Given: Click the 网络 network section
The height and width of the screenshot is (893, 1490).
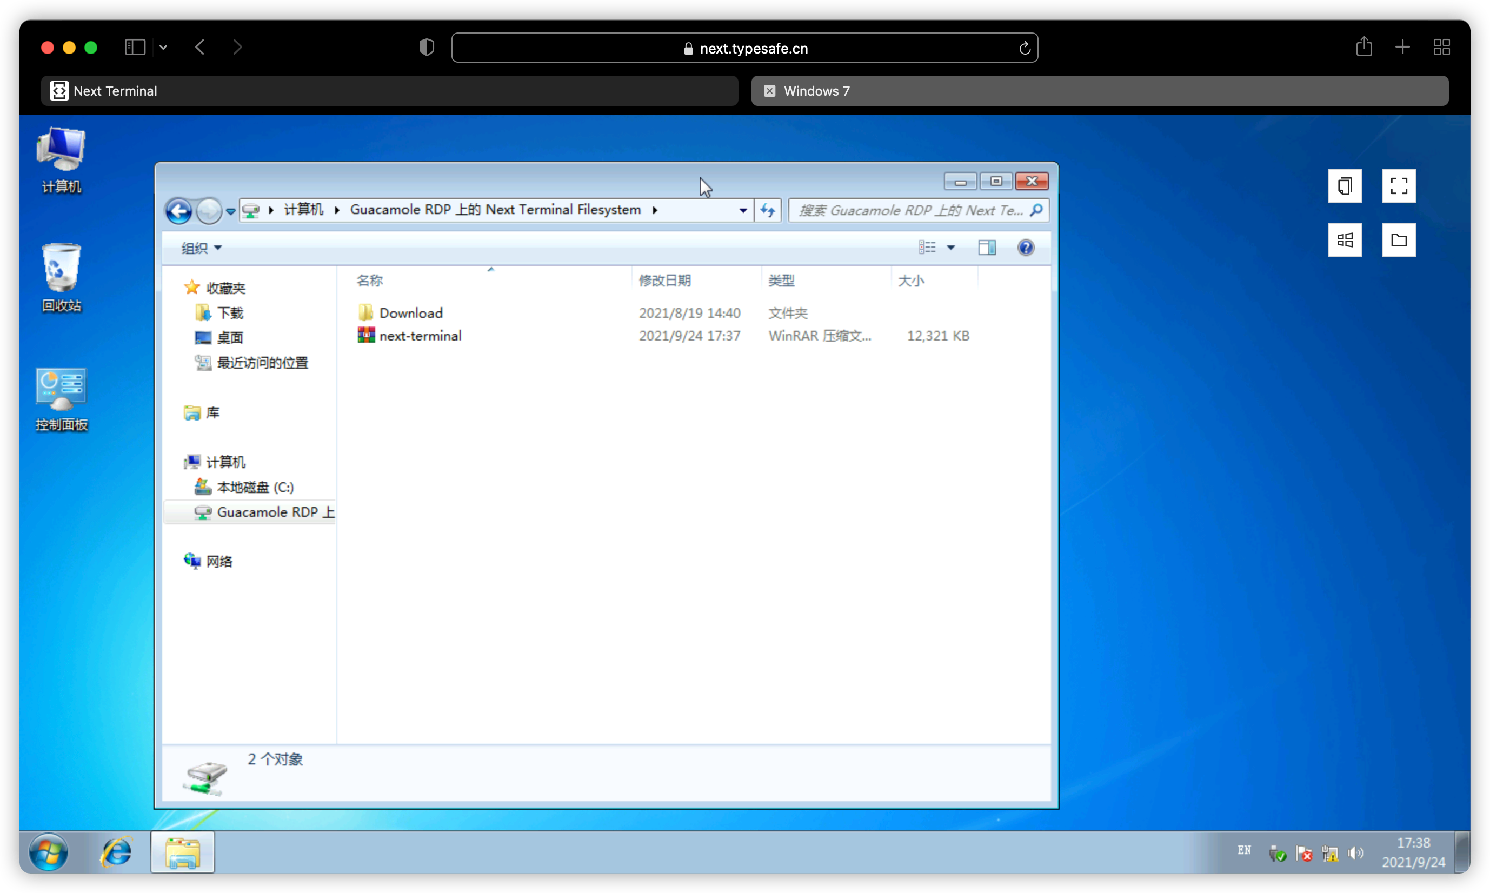Looking at the screenshot, I should (x=220, y=560).
